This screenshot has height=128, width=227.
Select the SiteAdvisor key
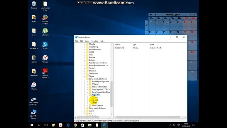tap(94, 74)
